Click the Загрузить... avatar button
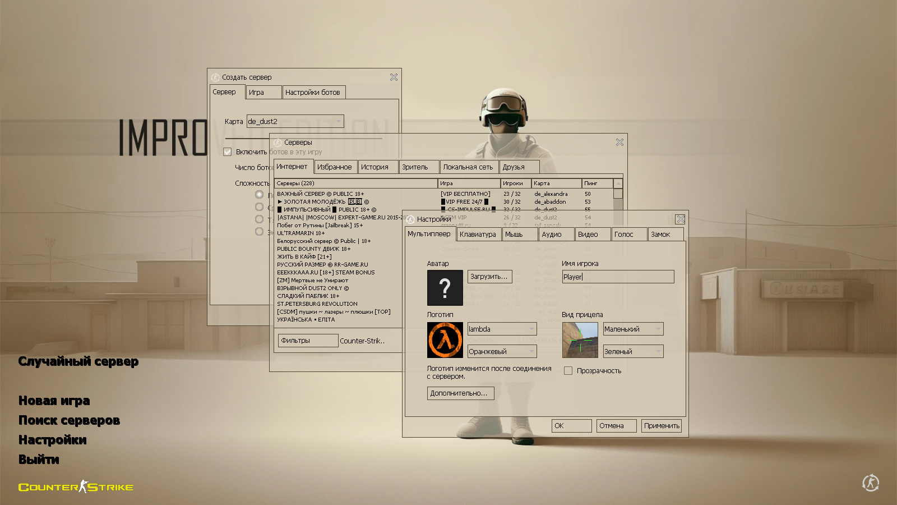This screenshot has width=897, height=505. [x=489, y=277]
